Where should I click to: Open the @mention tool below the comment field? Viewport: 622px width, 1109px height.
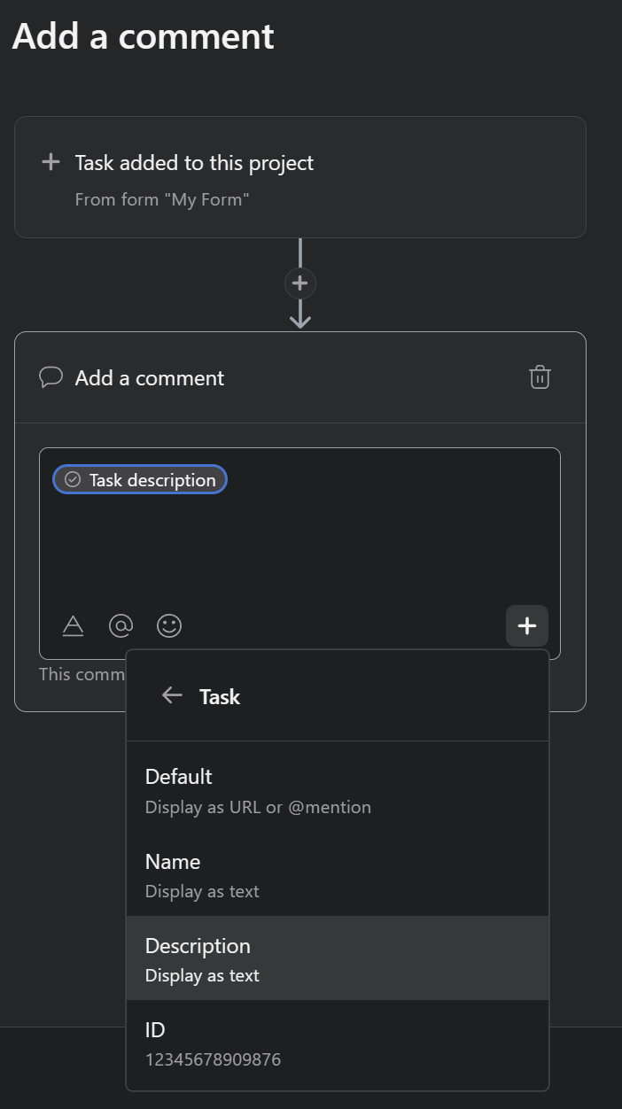coord(121,625)
